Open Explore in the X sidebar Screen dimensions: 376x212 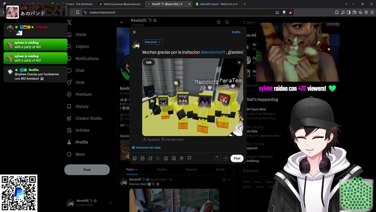pyautogui.click(x=78, y=47)
